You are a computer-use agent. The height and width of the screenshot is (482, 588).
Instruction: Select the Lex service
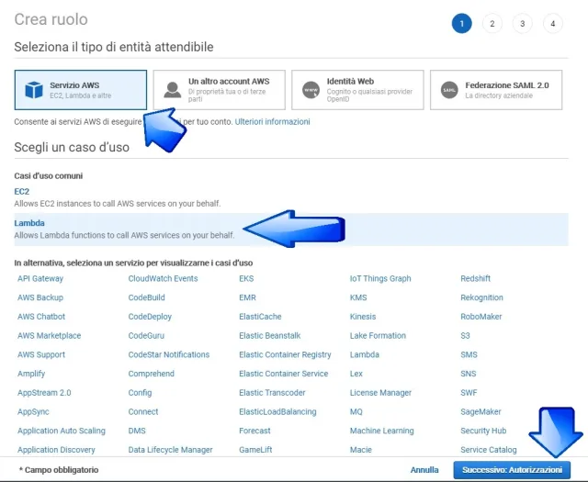tap(356, 374)
